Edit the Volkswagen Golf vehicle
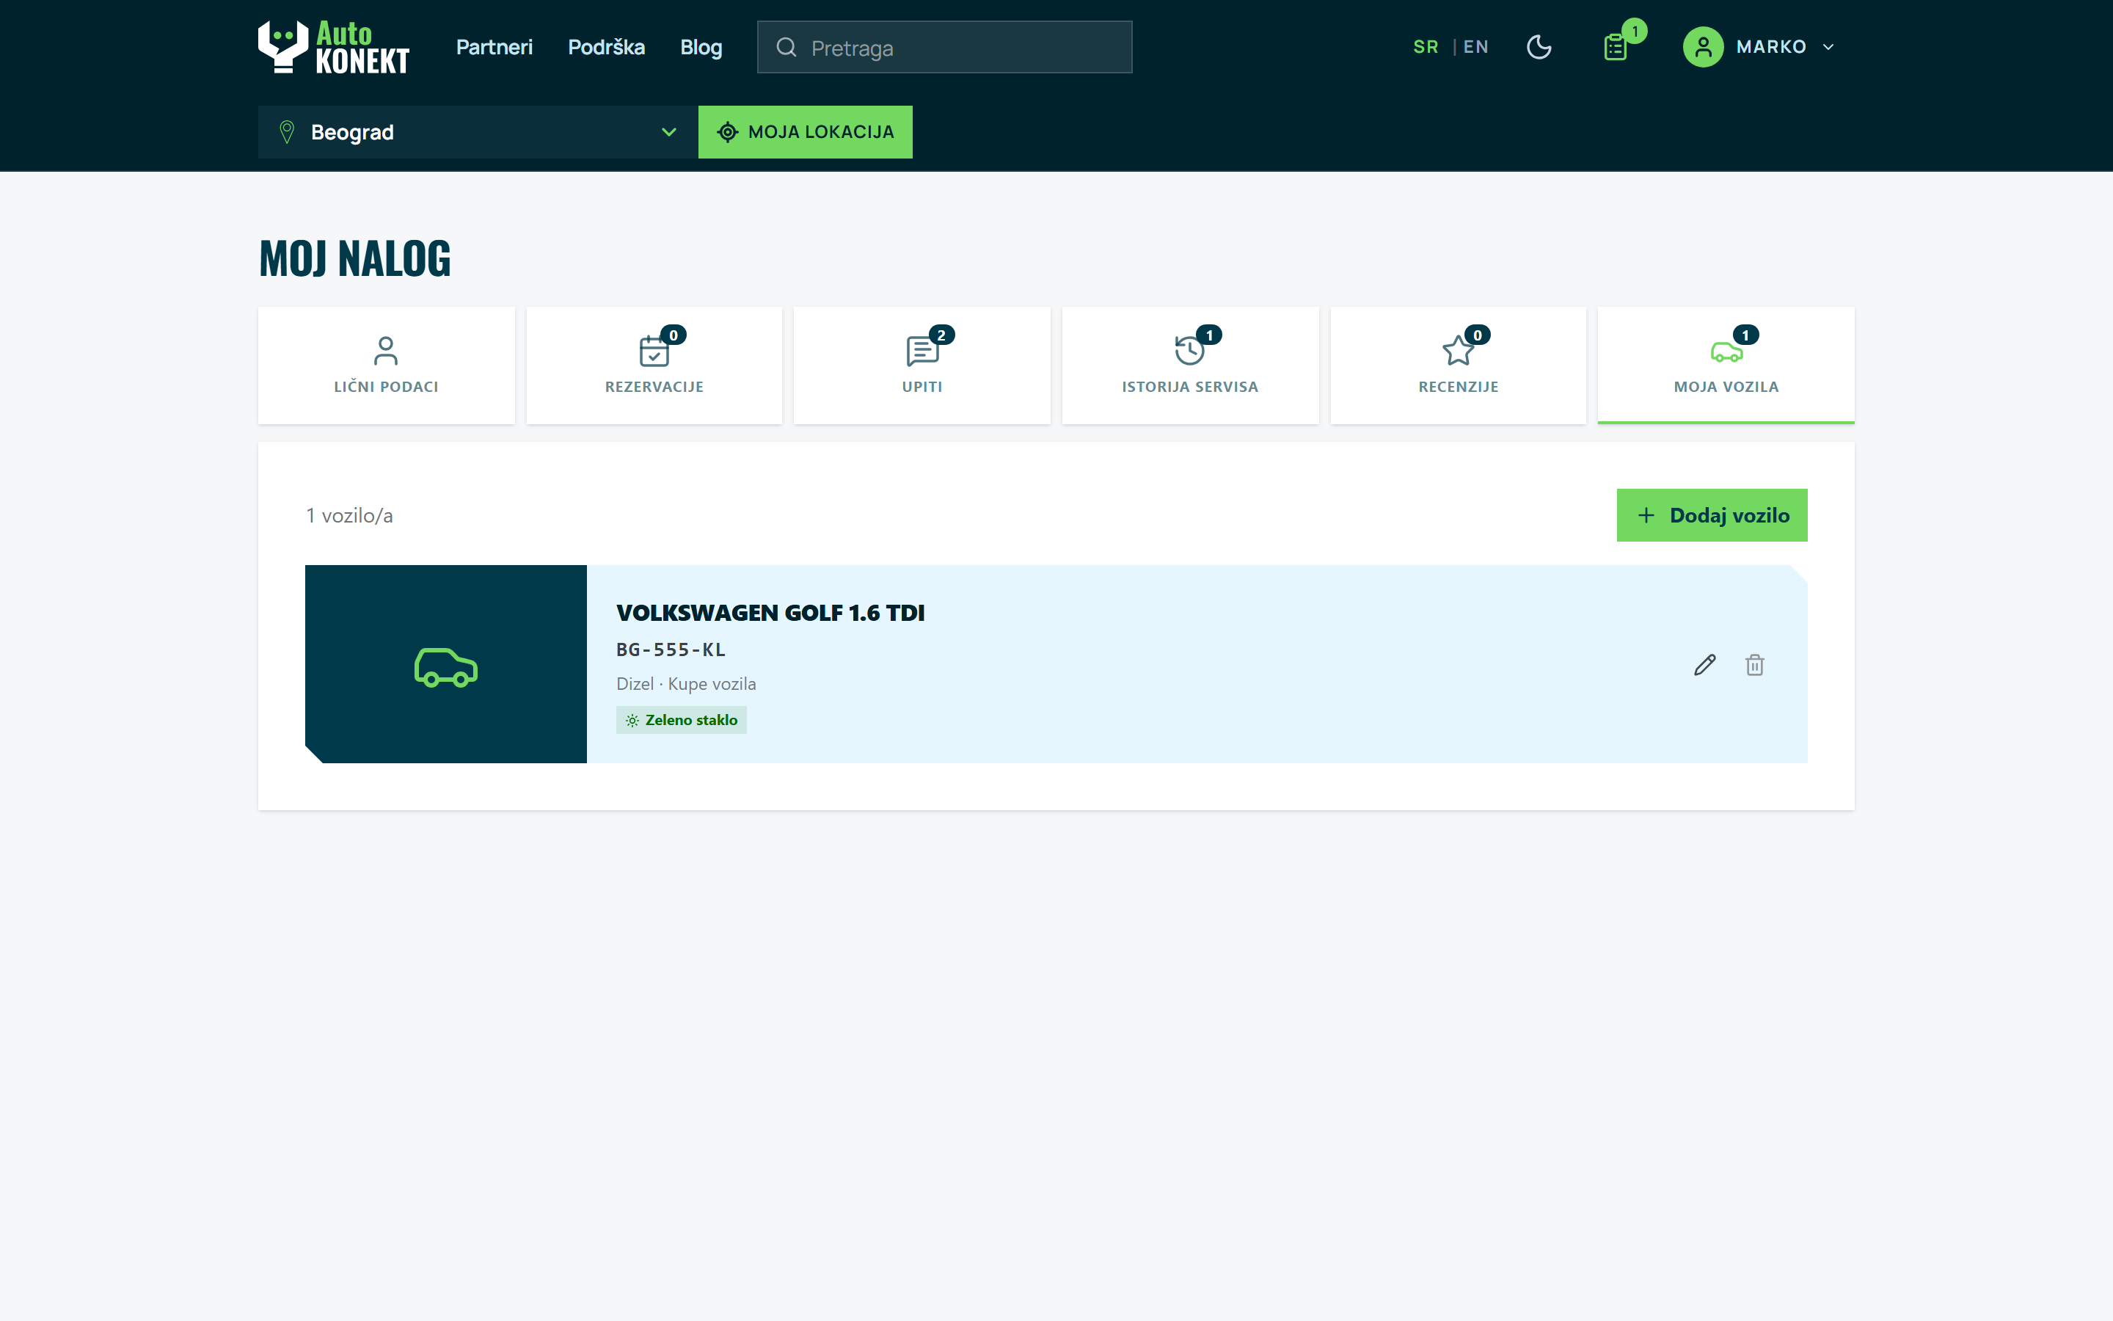The image size is (2113, 1321). [1704, 665]
